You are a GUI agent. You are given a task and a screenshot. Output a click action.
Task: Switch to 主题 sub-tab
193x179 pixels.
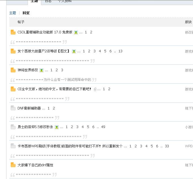pyautogui.click(x=12, y=13)
